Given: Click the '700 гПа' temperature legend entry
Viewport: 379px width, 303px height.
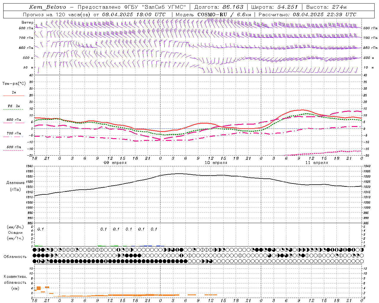Looking at the screenshot, I should click(x=14, y=133).
